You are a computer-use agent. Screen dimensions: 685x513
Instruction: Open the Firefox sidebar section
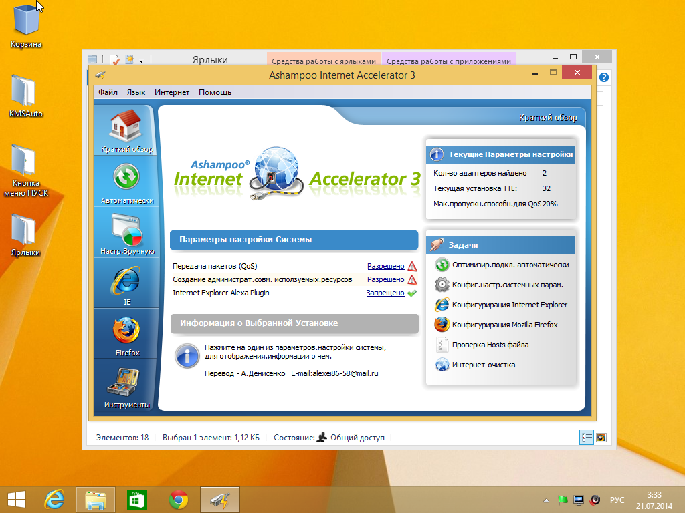click(126, 336)
